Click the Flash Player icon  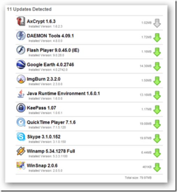[21, 50]
